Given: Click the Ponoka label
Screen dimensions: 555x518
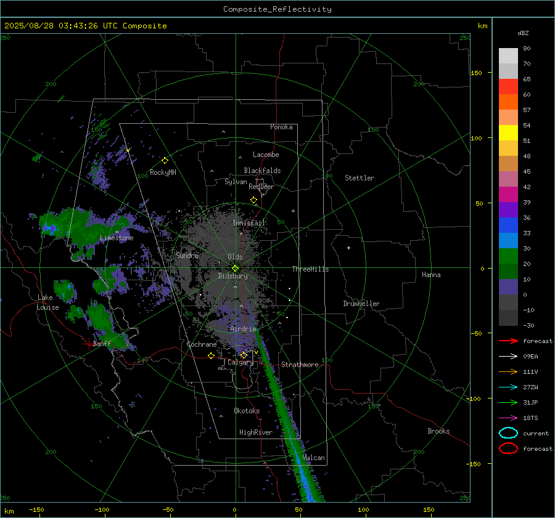Looking at the screenshot, I should click(281, 127).
